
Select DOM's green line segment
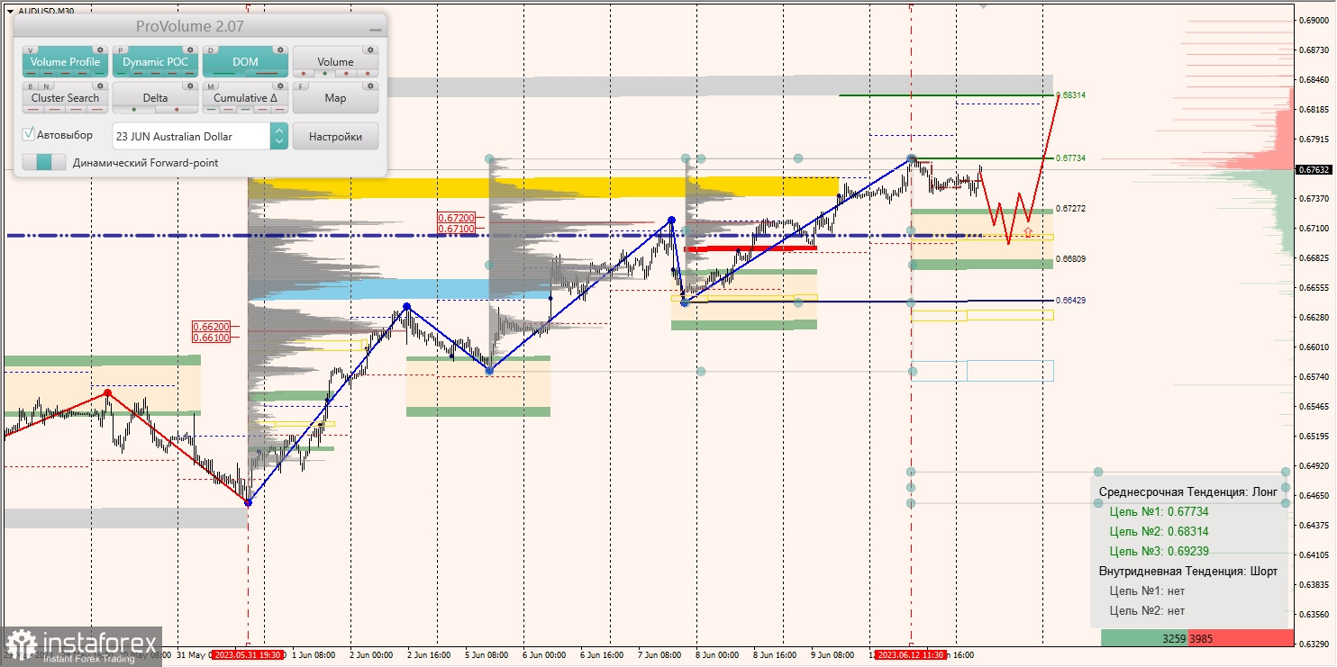coord(224,74)
